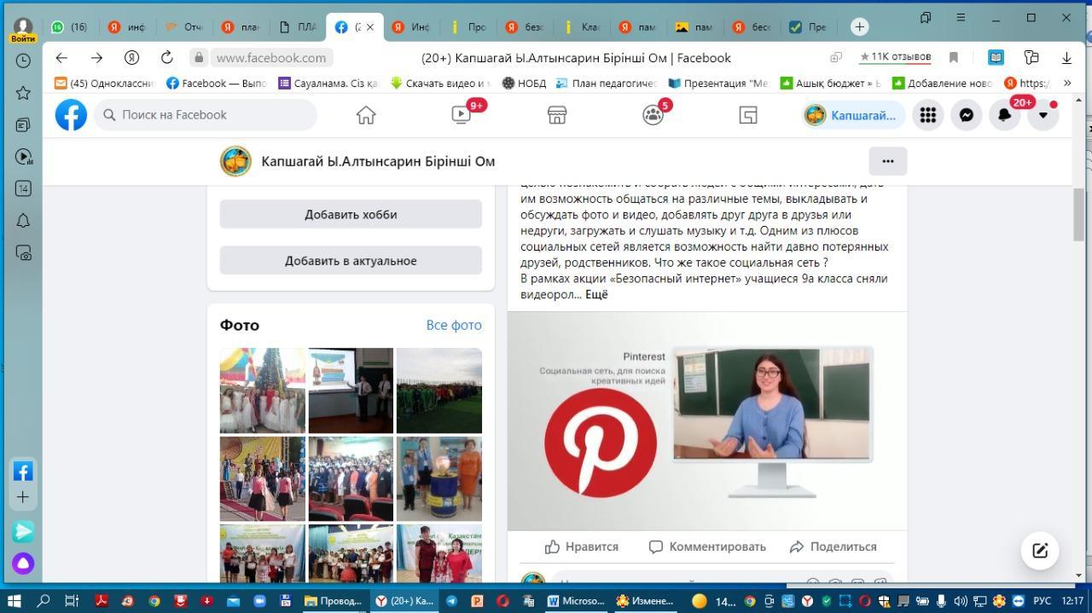Viewport: 1092px width, 613px height.
Task: Open Facebook Groups icon
Action: click(x=653, y=115)
